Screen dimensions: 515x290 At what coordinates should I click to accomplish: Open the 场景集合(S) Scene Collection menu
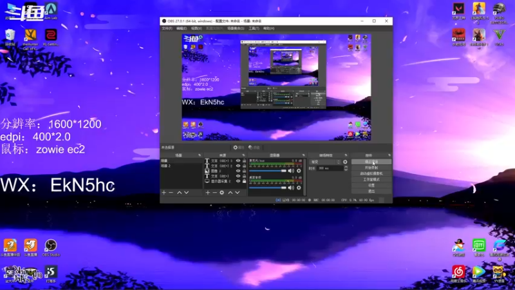tap(236, 28)
